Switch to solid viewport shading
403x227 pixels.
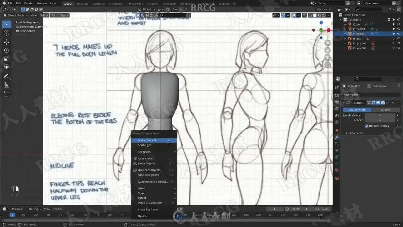pos(315,15)
